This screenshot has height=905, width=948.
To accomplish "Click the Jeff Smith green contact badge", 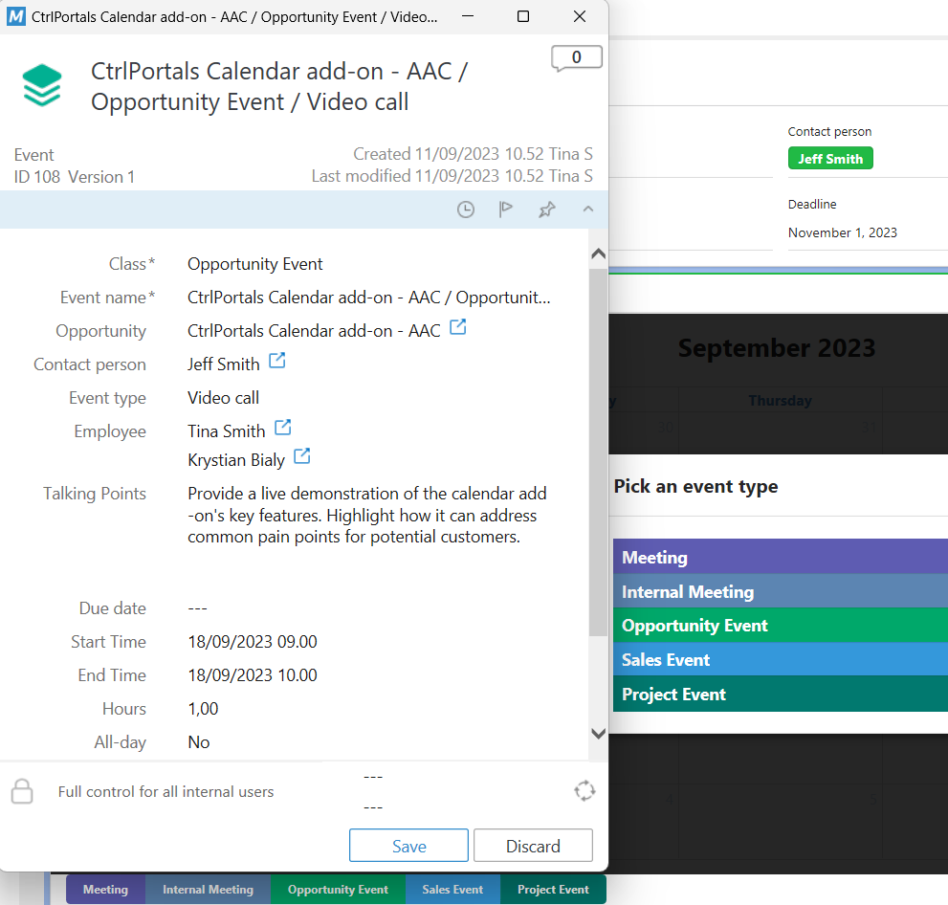I will coord(830,159).
